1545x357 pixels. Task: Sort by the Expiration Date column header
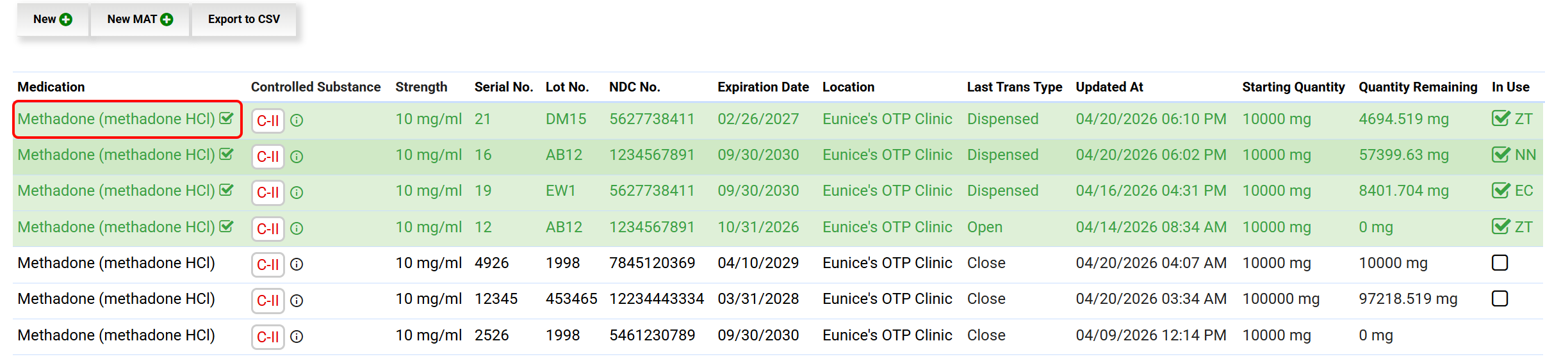[x=763, y=87]
